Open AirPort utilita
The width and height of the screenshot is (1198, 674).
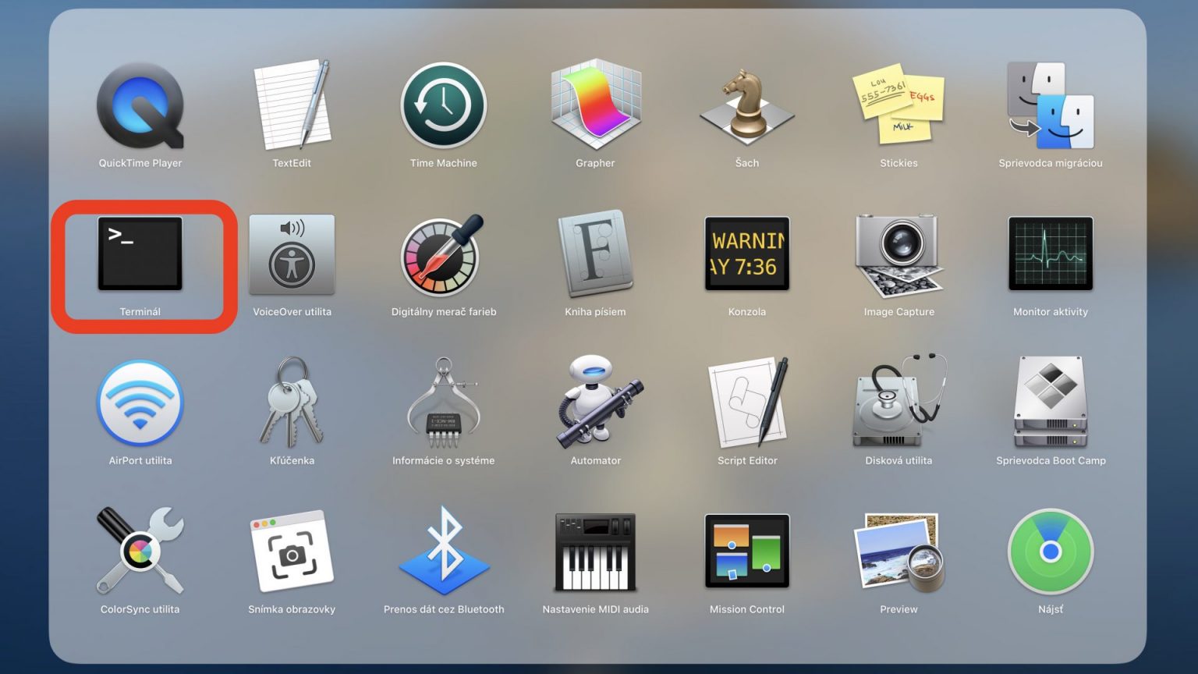tap(140, 403)
